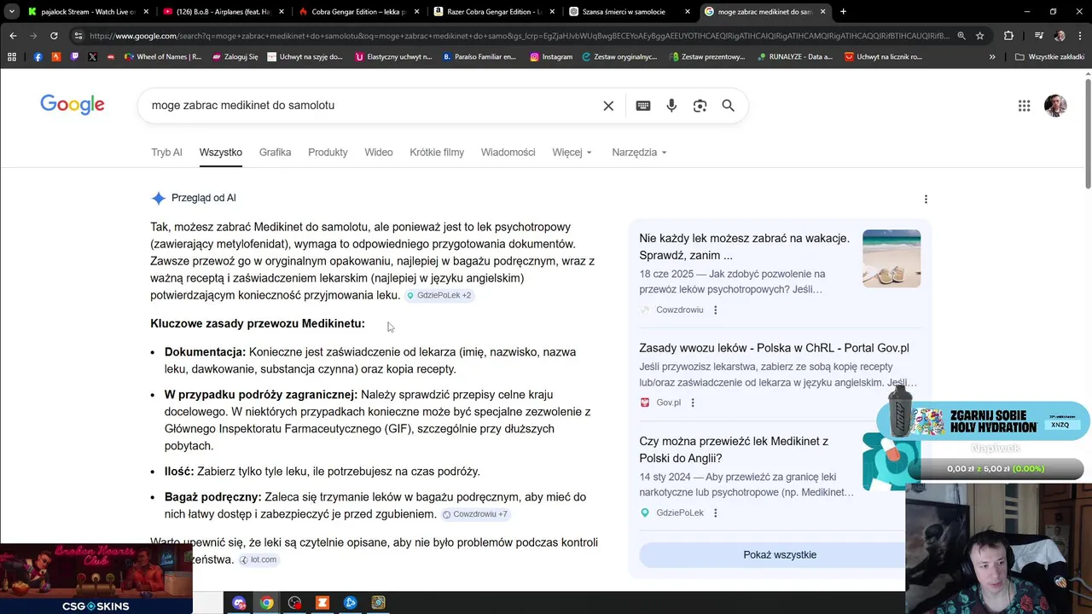The width and height of the screenshot is (1092, 614).
Task: Open the tab search dropdown arrow
Action: pos(12,12)
